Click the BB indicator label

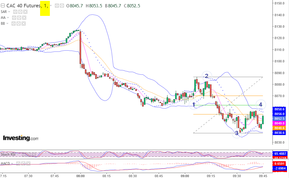click(3, 24)
